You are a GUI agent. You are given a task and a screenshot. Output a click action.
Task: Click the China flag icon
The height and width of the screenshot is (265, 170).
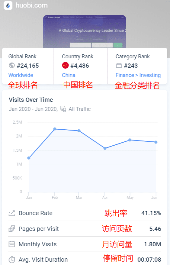[x=65, y=65]
